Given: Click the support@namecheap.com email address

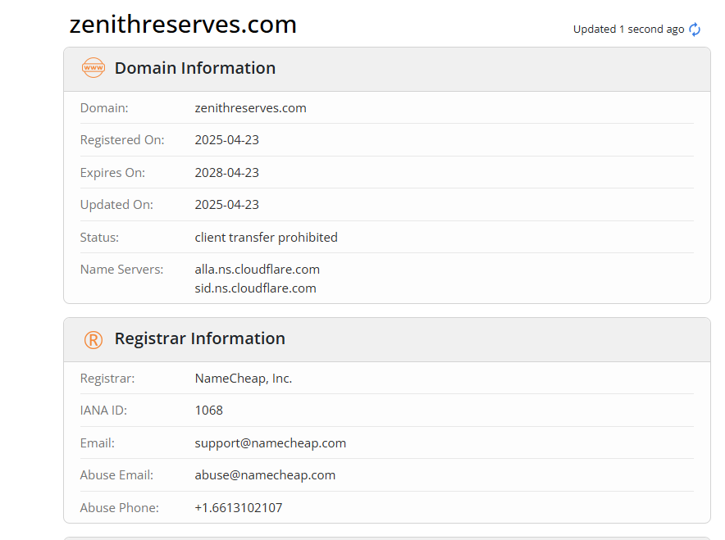Looking at the screenshot, I should [270, 443].
